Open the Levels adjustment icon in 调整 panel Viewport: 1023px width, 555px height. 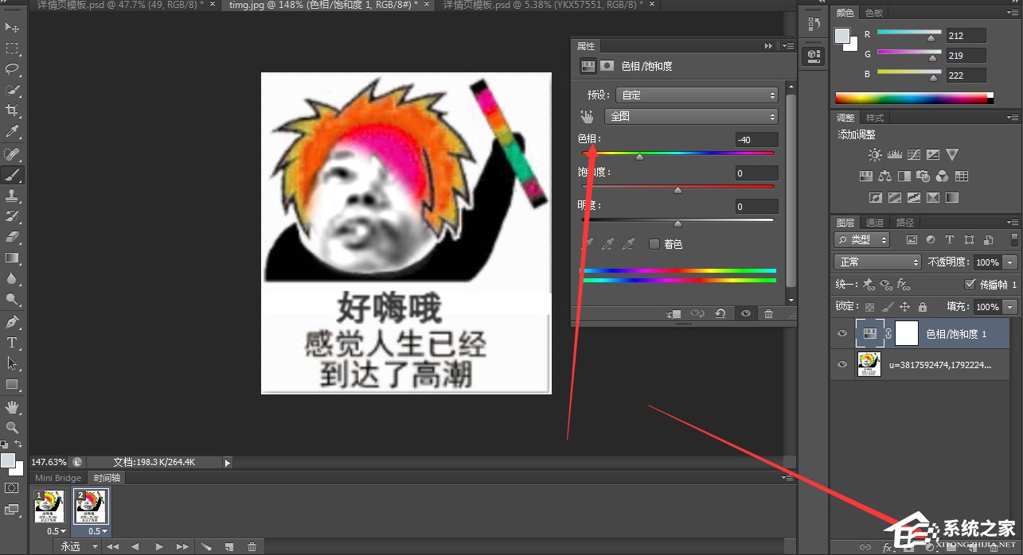coord(895,155)
